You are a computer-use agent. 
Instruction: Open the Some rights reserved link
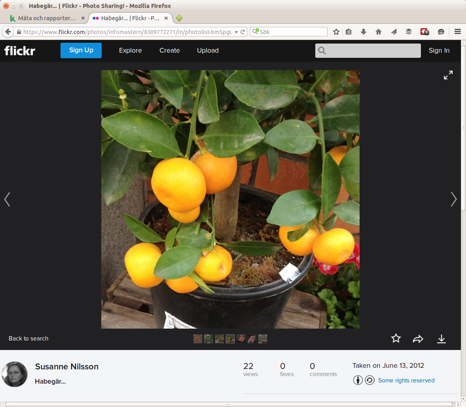(406, 380)
